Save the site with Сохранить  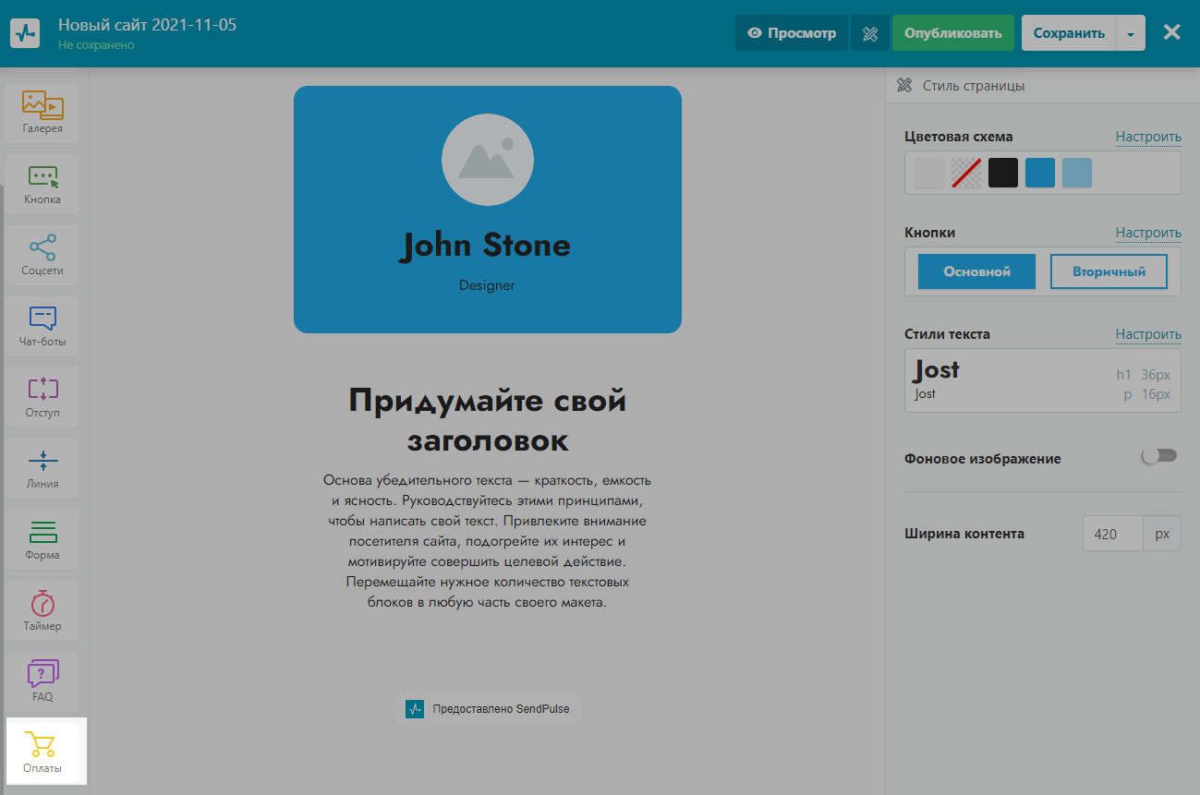[1069, 33]
